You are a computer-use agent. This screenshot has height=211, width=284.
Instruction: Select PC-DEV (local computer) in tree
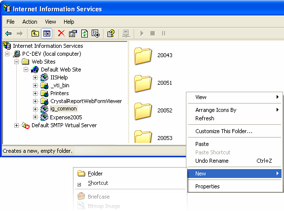(52, 54)
